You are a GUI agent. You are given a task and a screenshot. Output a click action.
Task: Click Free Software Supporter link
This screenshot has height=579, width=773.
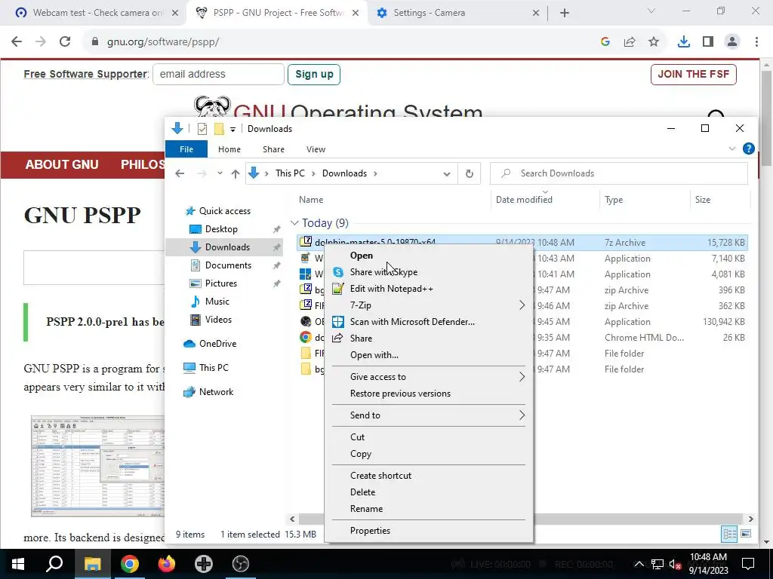85,75
